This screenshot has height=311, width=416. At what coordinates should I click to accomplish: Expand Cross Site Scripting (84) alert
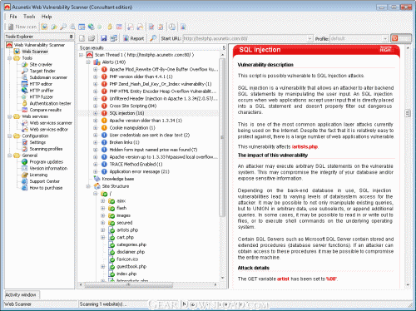96,106
